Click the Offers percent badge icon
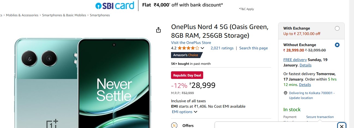The image size is (354, 128). pyautogui.click(x=174, y=125)
